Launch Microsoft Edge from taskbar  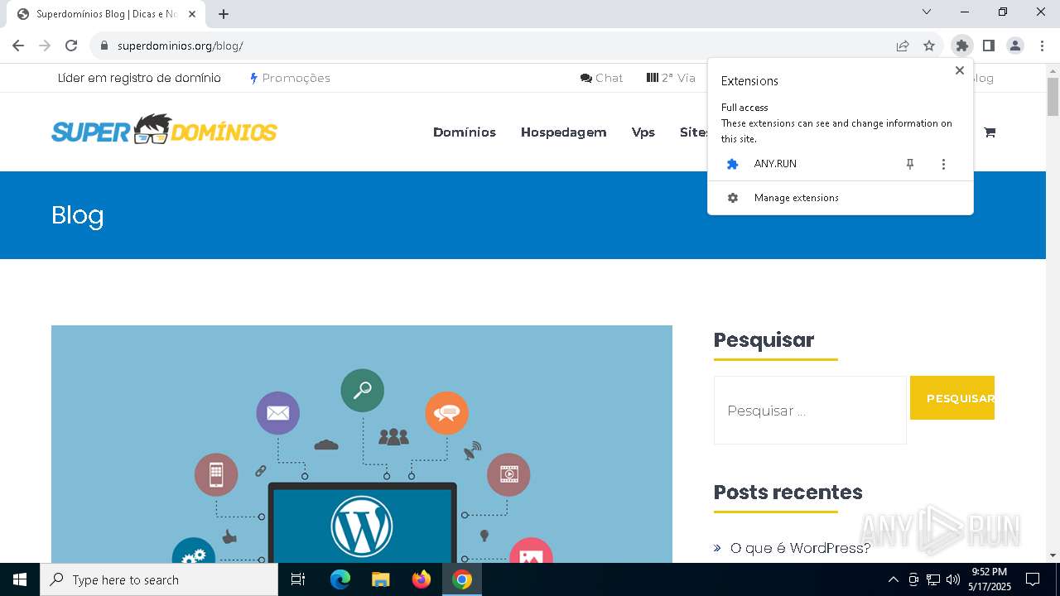click(340, 579)
